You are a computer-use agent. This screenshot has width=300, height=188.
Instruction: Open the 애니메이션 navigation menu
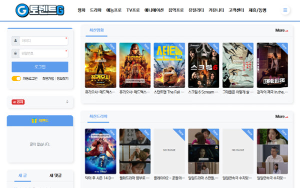pyautogui.click(x=154, y=10)
